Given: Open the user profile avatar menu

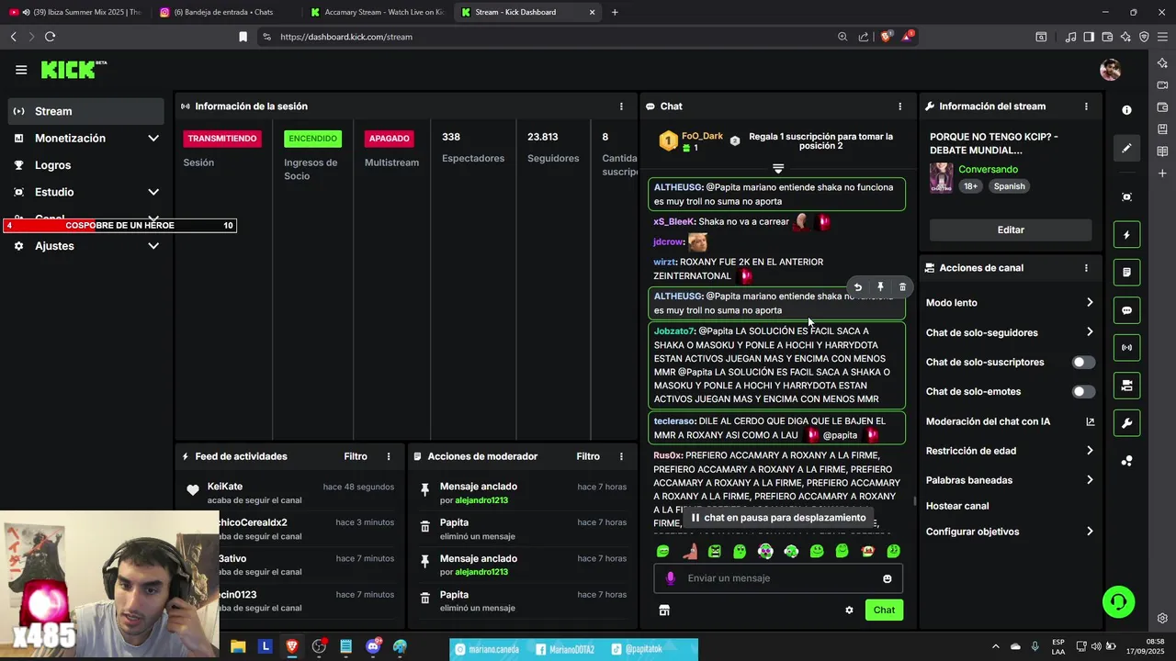Looking at the screenshot, I should pyautogui.click(x=1110, y=70).
